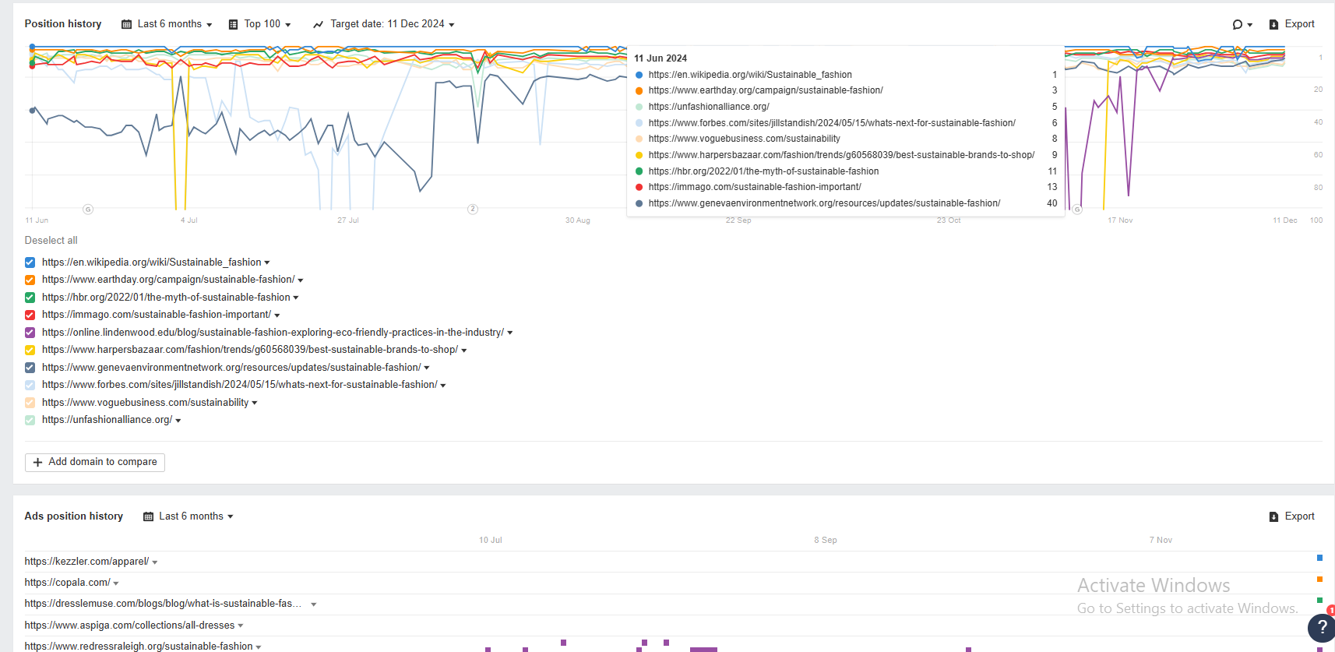Click the Ads position history heading
This screenshot has width=1335, height=652.
pos(74,516)
